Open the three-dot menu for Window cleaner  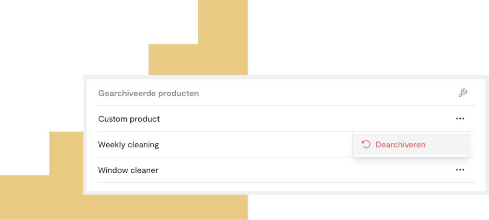[x=460, y=170]
